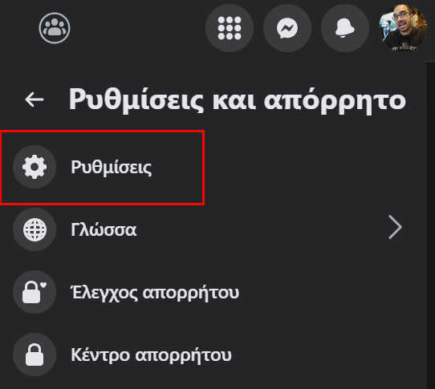Open the Groups icon in top bar
Viewport: 435px width, 389px height.
[55, 28]
